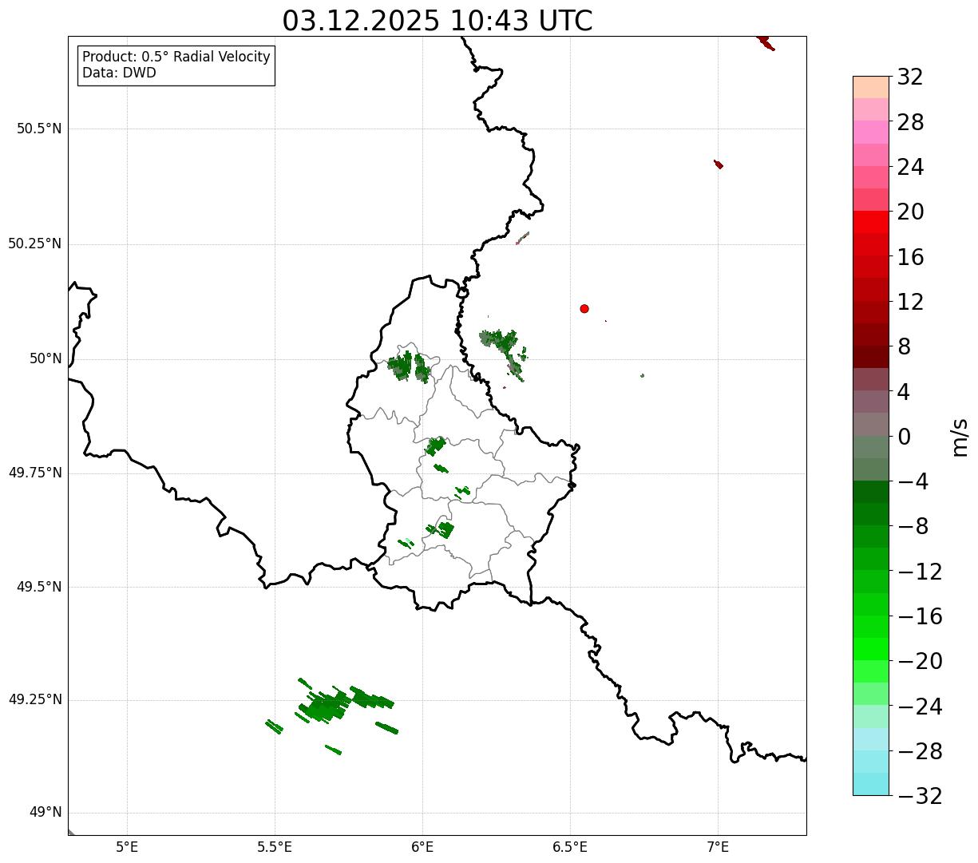Screen dimensions: 978x863
Task: Click the 5.5°E longitude axis label
Action: [275, 847]
